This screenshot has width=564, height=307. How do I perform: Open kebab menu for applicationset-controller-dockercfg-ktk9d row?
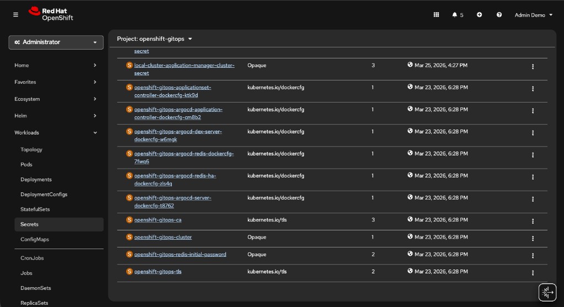pos(533,89)
